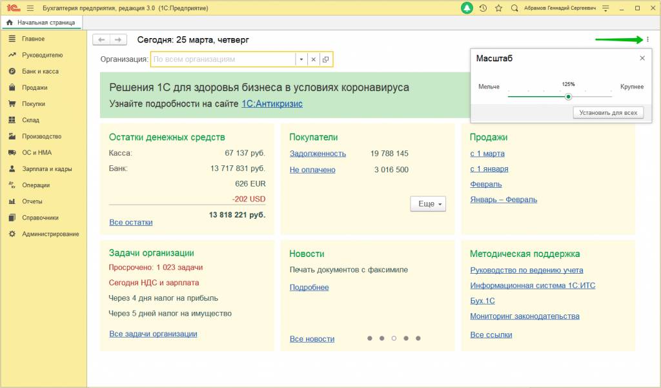This screenshot has width=661, height=388.
Task: Open the Не оплачено link
Action: tap(312, 170)
